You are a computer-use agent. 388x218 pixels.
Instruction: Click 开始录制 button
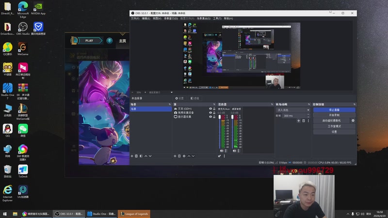pos(334,115)
